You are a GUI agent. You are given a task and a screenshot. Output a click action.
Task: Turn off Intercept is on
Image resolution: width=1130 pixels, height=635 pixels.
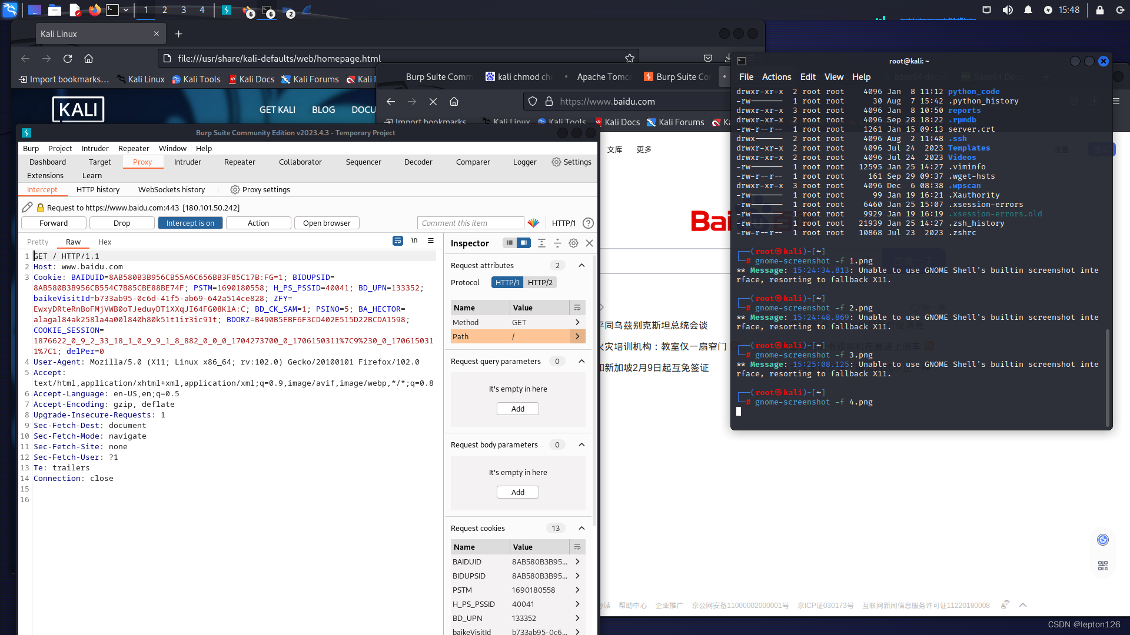click(x=190, y=223)
